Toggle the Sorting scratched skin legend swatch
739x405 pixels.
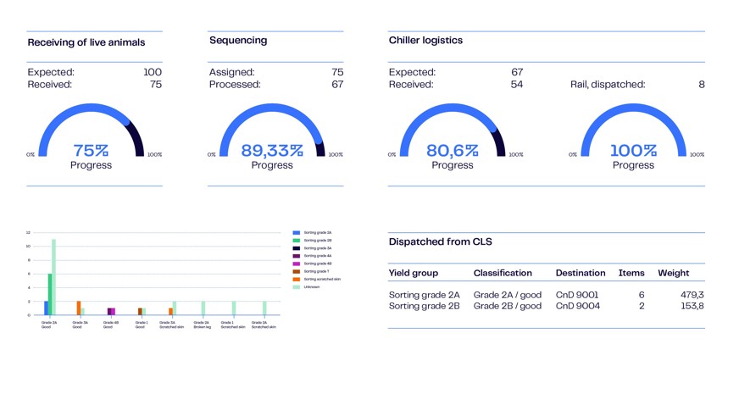(x=297, y=279)
